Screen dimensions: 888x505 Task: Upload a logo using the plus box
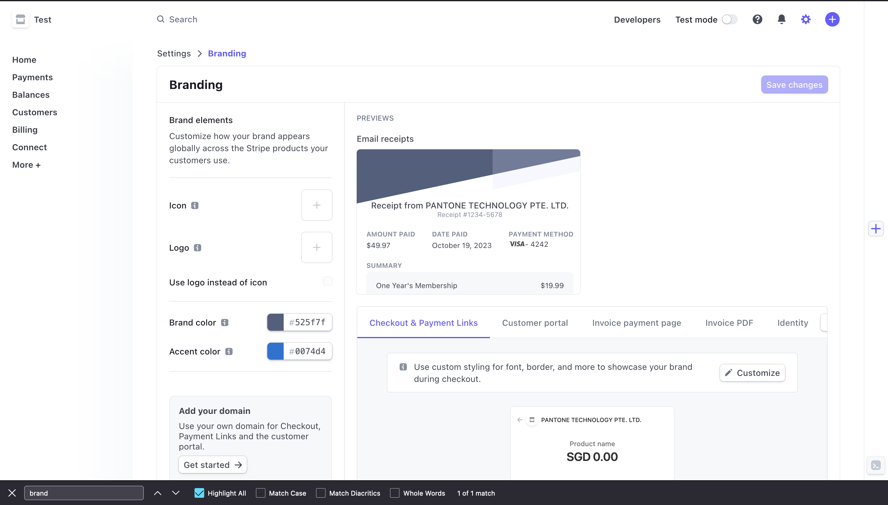click(x=316, y=247)
